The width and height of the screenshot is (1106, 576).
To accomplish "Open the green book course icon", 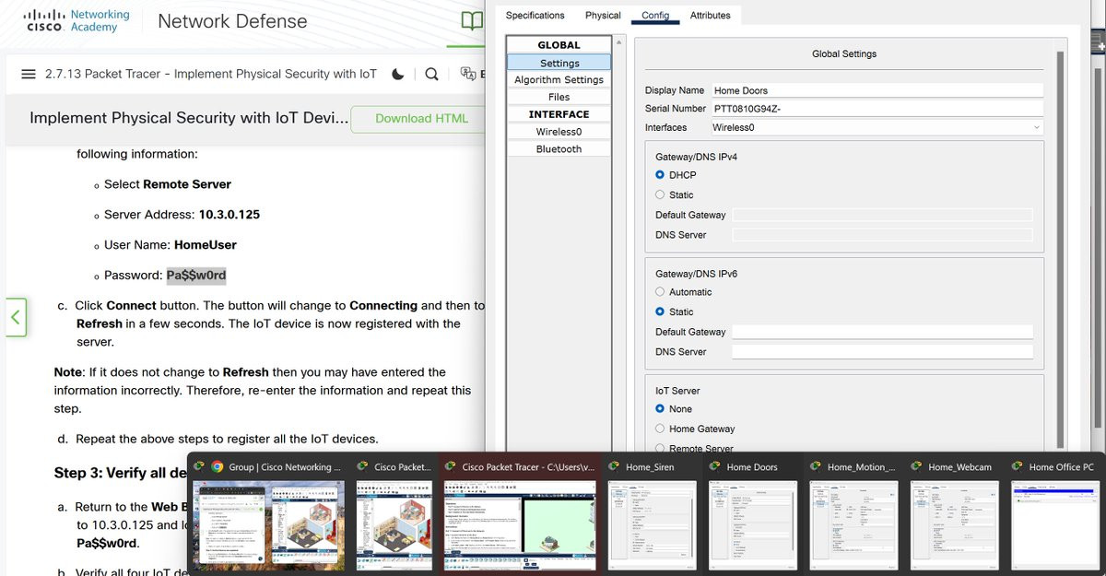I will (472, 21).
